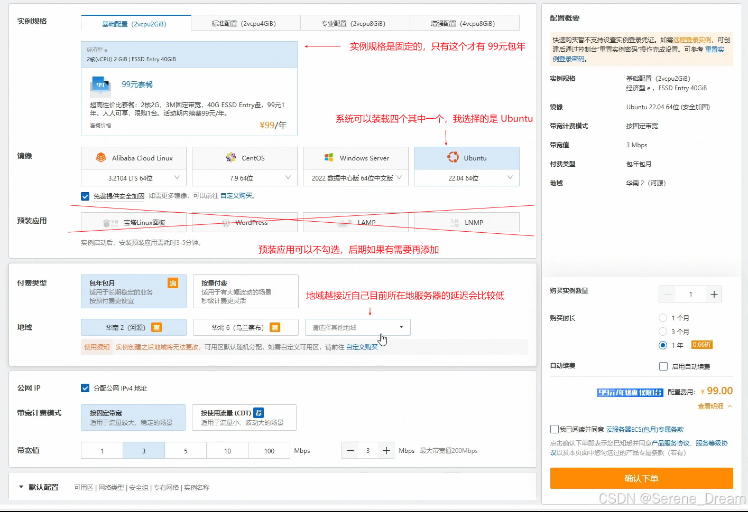The height and width of the screenshot is (512, 748).
Task: Select the Ubuntu image card
Action: coord(467,158)
